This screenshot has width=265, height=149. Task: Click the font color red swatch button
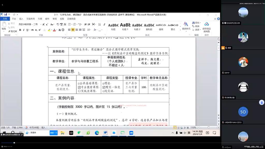[55, 30]
